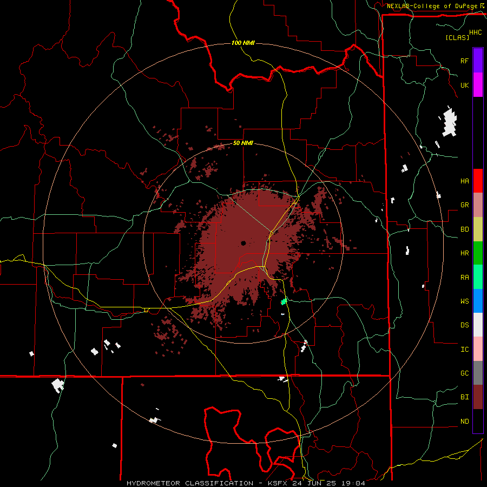Click the gray GC legend color swatch
The image size is (487, 487).
(478, 373)
